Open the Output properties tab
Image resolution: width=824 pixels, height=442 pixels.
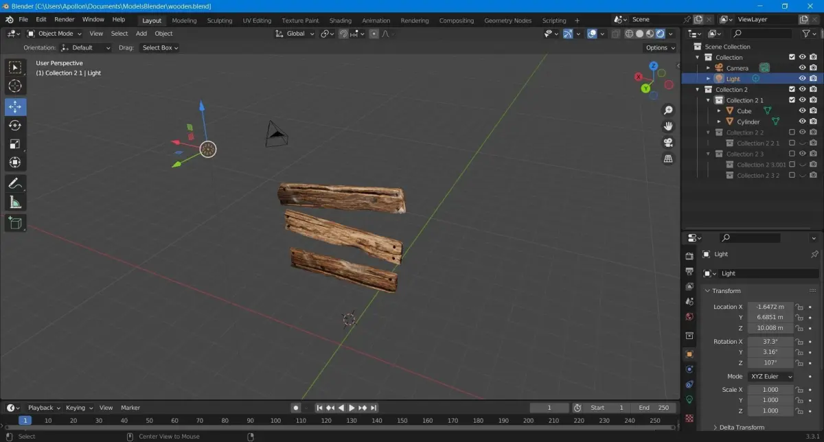coord(689,271)
